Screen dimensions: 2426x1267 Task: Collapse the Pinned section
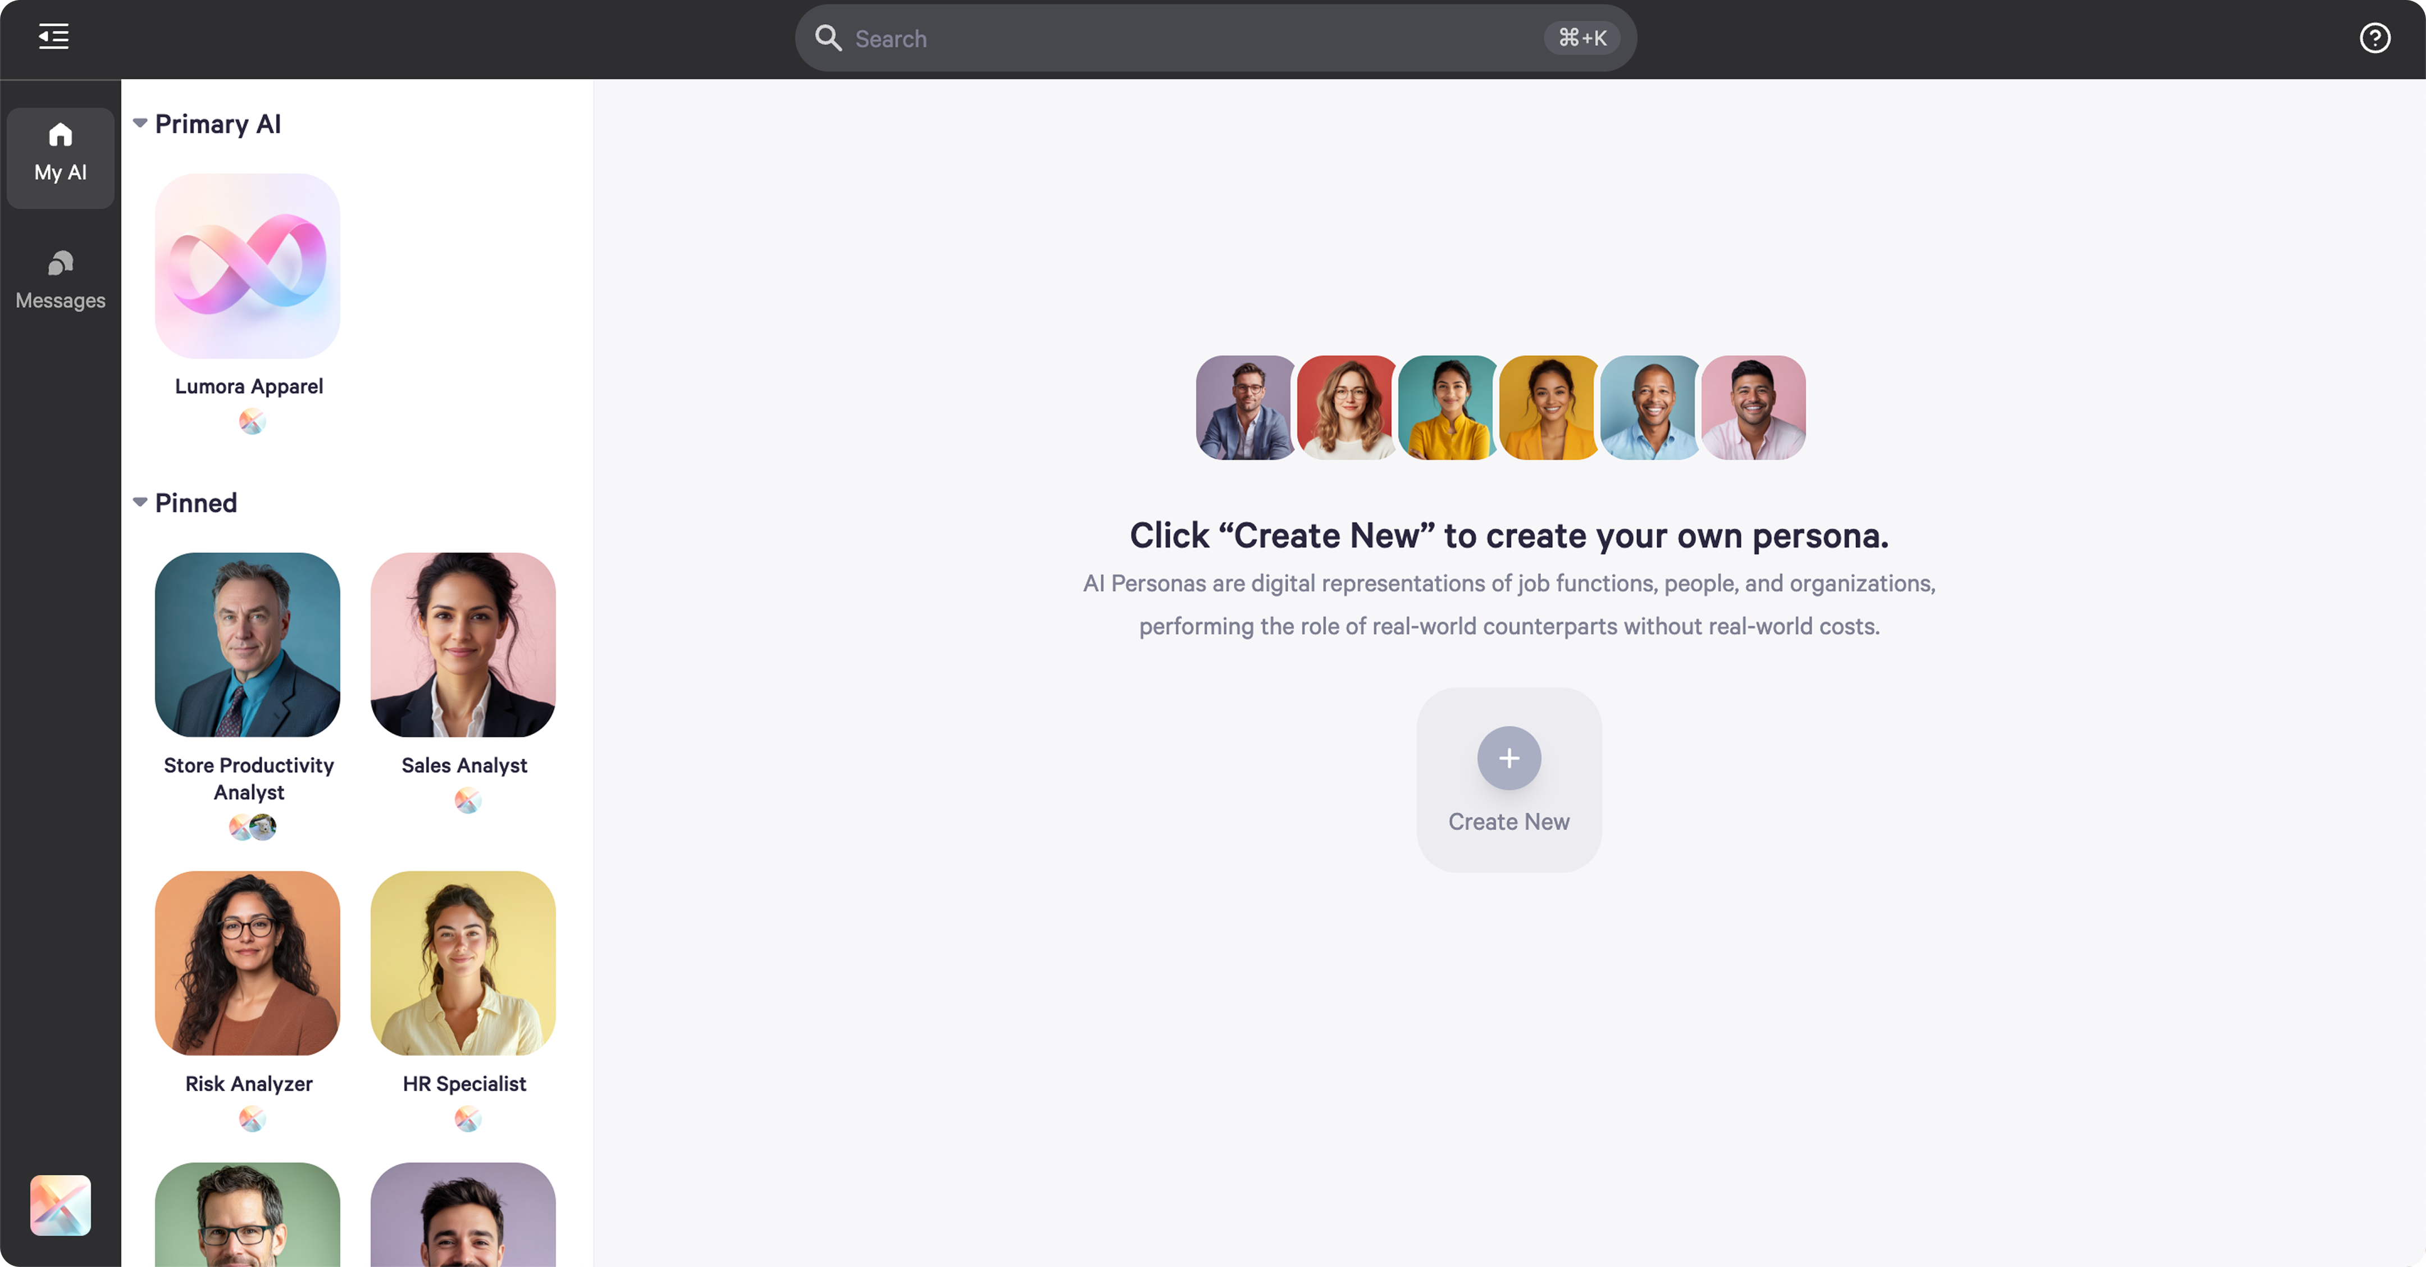[x=140, y=502]
